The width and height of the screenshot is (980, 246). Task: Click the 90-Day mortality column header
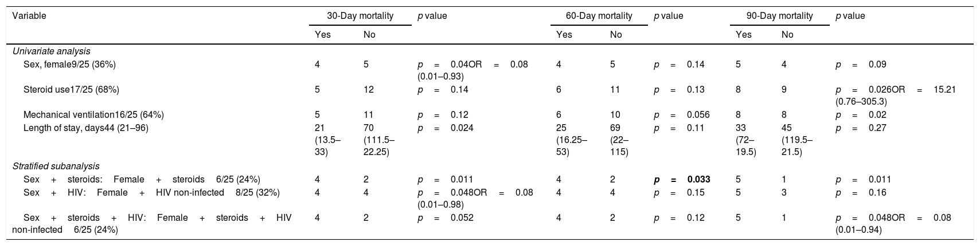pos(779,16)
